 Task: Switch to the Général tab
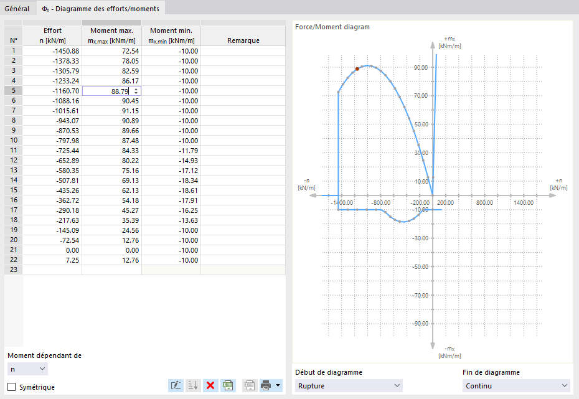pos(17,9)
